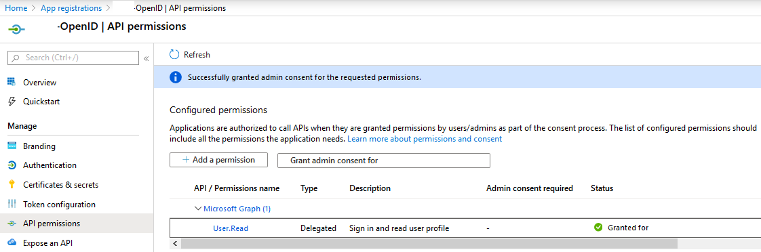
Task: Click the Authentication arrow icon
Action: point(12,165)
